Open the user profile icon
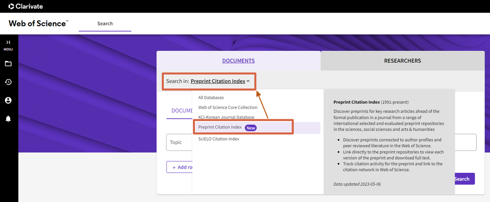This screenshot has width=490, height=202. pyautogui.click(x=8, y=100)
